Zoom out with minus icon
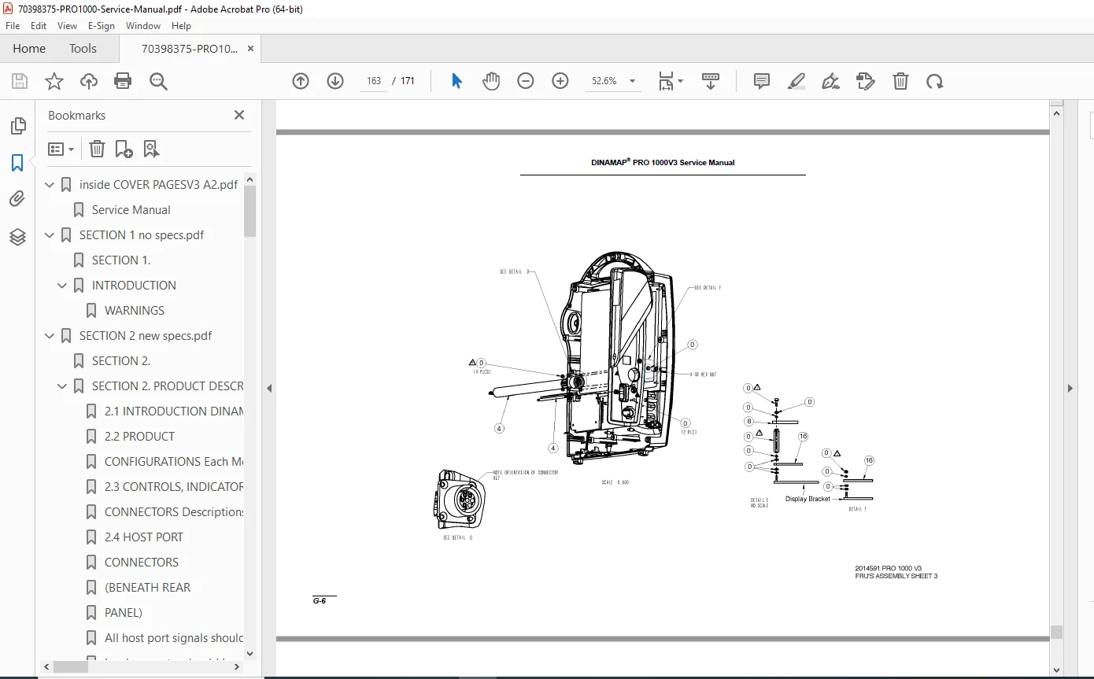The image size is (1094, 679). click(526, 81)
